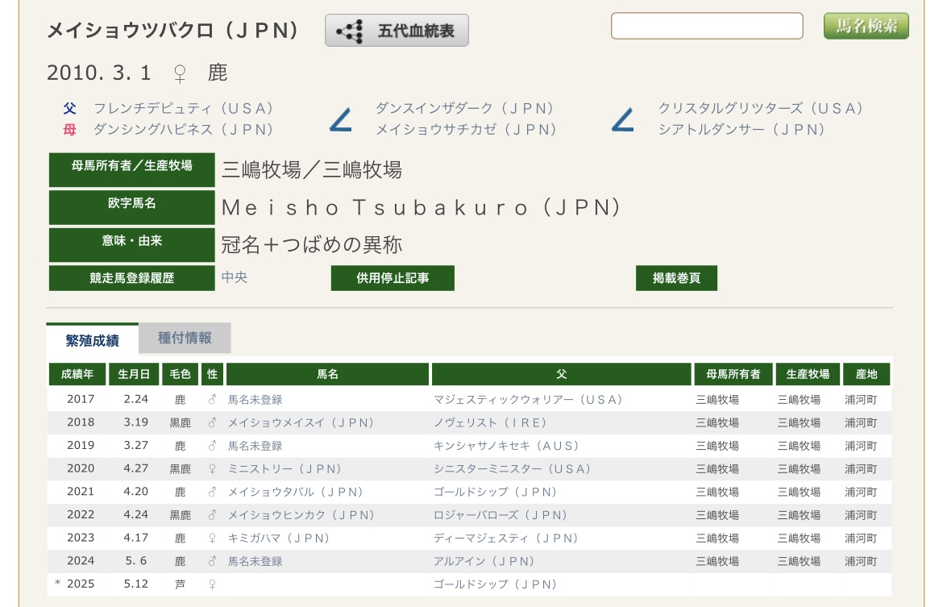Viewport: 943px width, 607px height.
Task: Click the female symbol next to birth date
Action: 179,73
